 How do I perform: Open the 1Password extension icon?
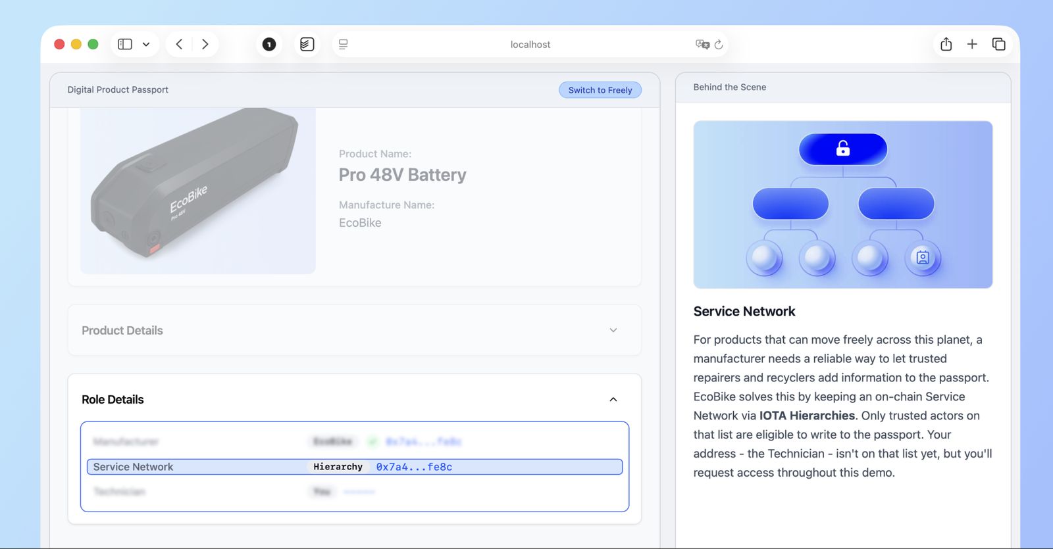tap(269, 44)
